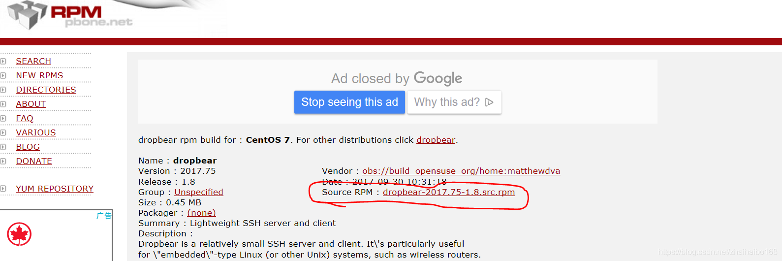Click the Stop seeing this ad button
The width and height of the screenshot is (782, 261).
349,102
